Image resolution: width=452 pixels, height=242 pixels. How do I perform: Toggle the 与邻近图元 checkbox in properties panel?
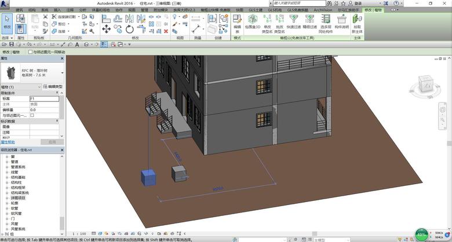tap(32, 115)
